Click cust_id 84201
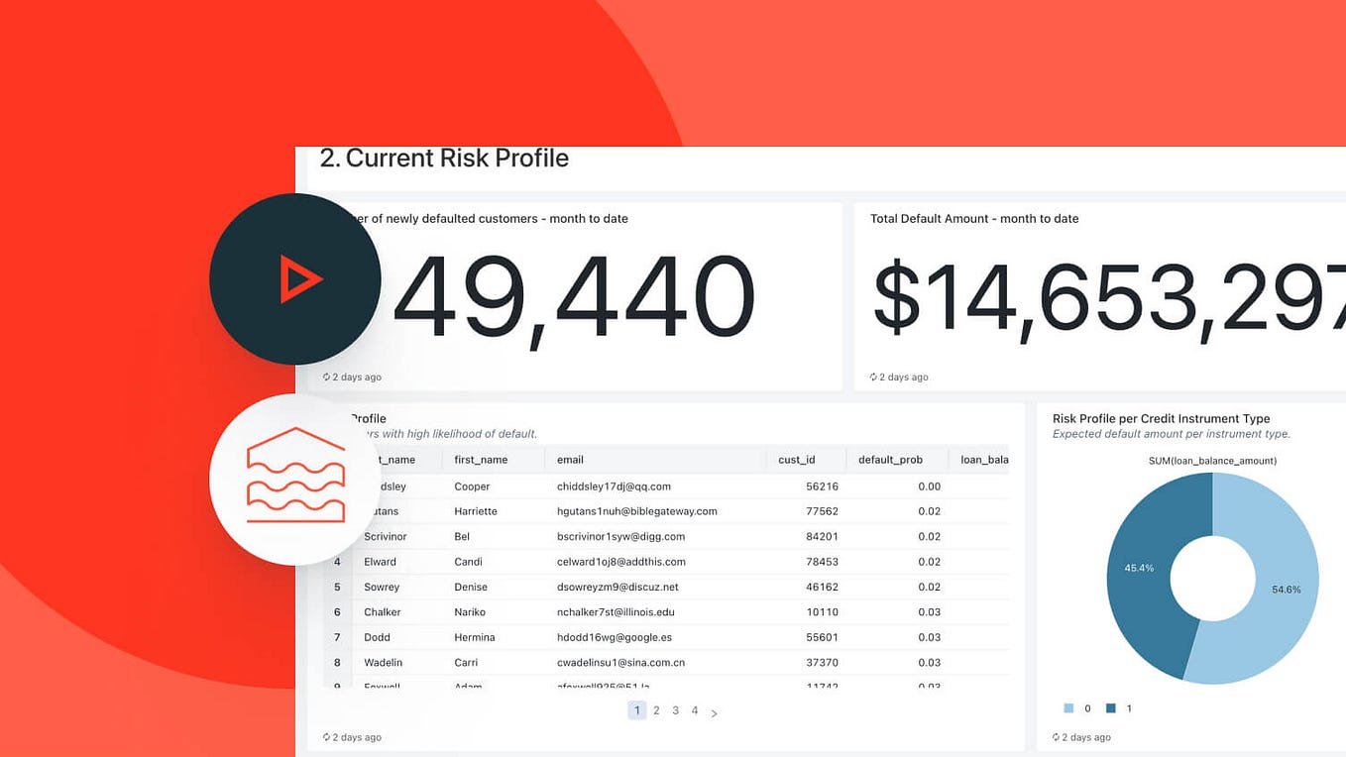 (x=823, y=536)
